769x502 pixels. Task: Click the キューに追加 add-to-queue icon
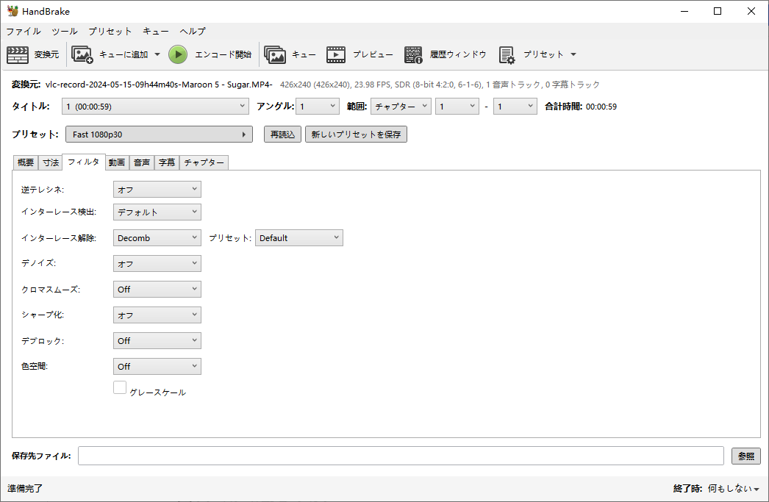82,54
